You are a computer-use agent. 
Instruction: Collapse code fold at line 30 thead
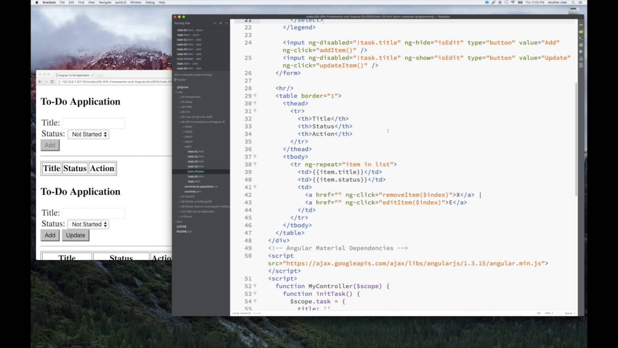pyautogui.click(x=255, y=103)
